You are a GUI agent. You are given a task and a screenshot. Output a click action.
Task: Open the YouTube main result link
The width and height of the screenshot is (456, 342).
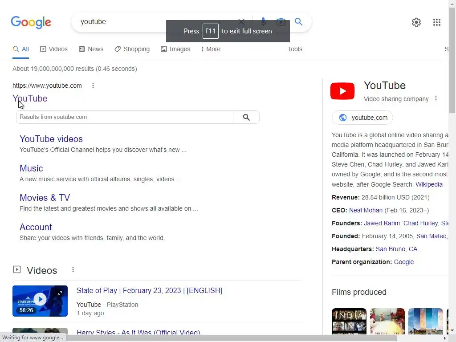coord(30,98)
